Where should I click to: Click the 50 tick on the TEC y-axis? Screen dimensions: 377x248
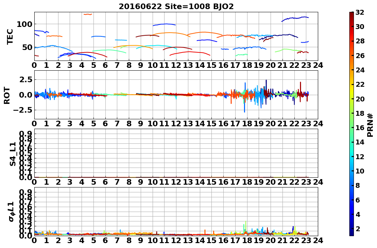click(27, 47)
